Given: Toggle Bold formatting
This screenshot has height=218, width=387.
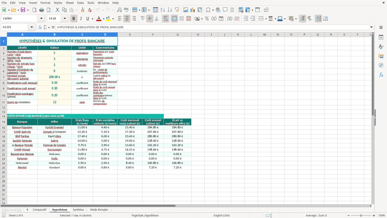Looking at the screenshot, I should (74, 19).
